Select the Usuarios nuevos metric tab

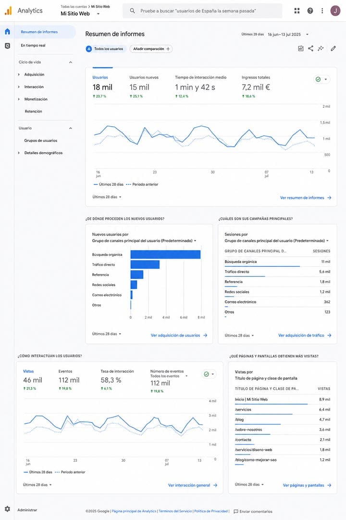pos(144,86)
